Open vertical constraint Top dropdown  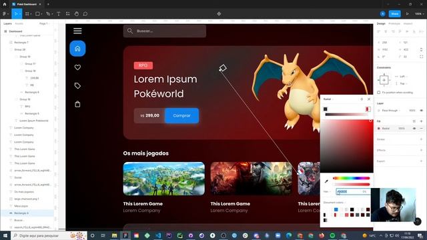(x=403, y=83)
